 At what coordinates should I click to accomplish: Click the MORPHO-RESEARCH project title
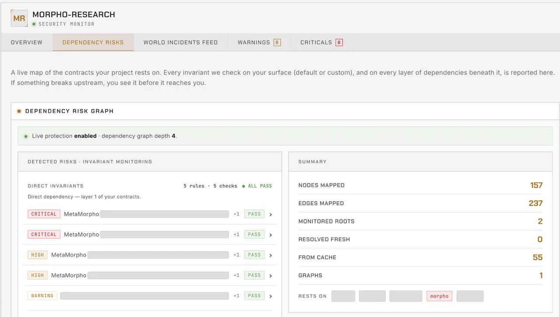point(74,14)
